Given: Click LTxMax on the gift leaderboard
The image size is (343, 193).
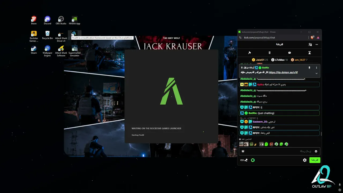Looking at the screenshot, I should 279,60.
